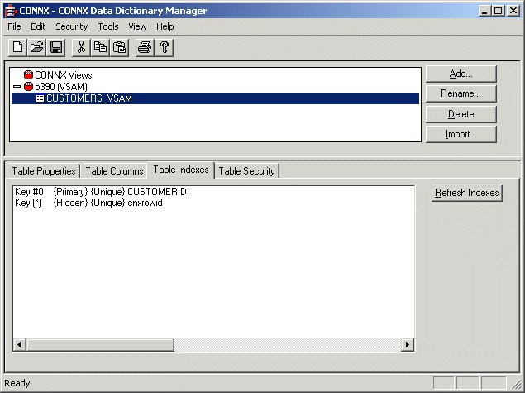
Task: Switch to the Table Security tab
Action: click(x=246, y=171)
